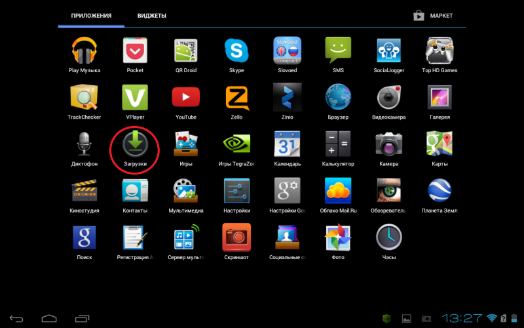Tap the camera notification icon

click(426, 318)
